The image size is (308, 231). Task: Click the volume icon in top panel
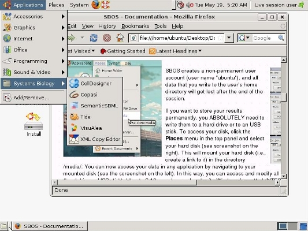(x=190, y=5)
